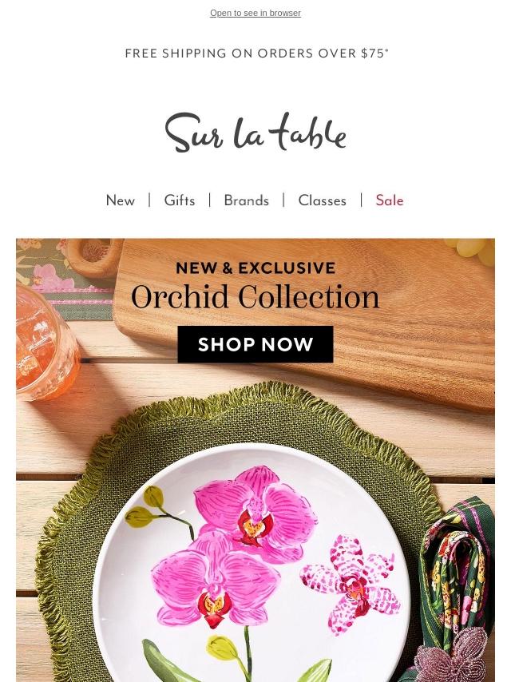The width and height of the screenshot is (511, 682).
Task: Open the Classes navigation link
Action: point(323,200)
